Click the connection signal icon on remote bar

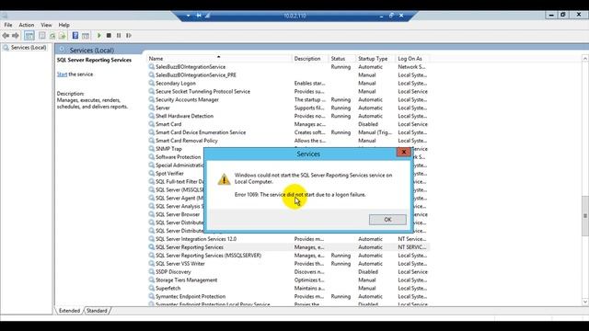click(207, 16)
